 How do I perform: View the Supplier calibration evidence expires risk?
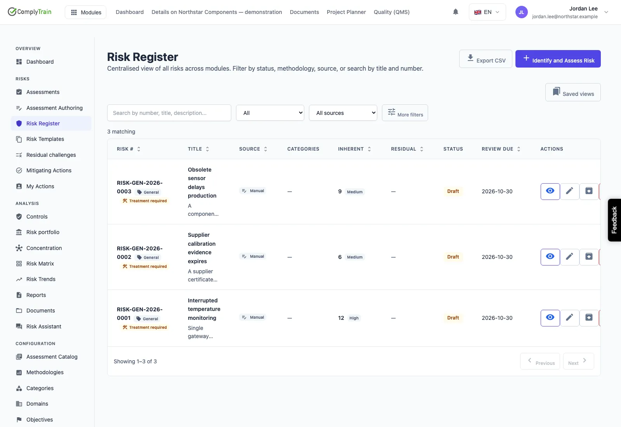click(550, 257)
